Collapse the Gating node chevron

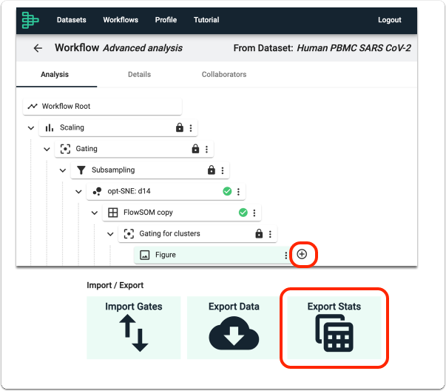tap(47, 149)
